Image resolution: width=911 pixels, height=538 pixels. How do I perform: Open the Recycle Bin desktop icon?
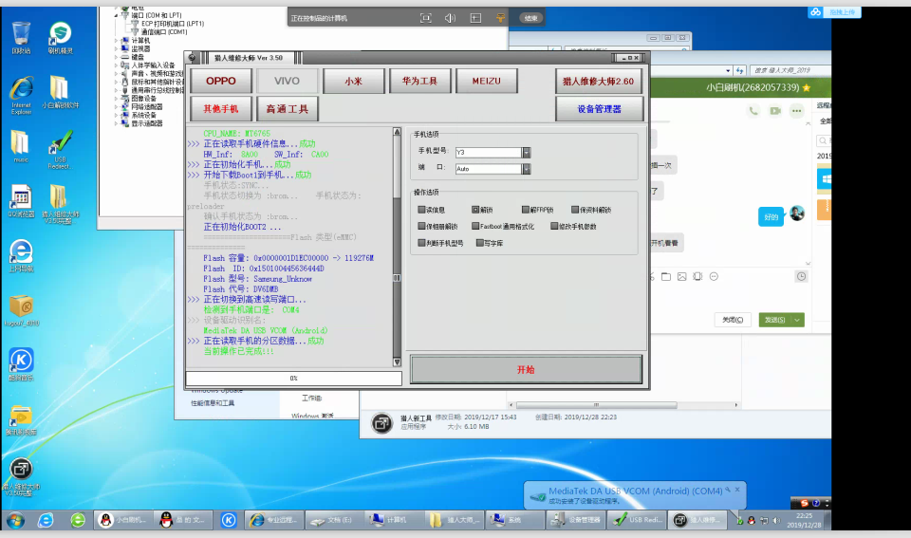(x=21, y=38)
